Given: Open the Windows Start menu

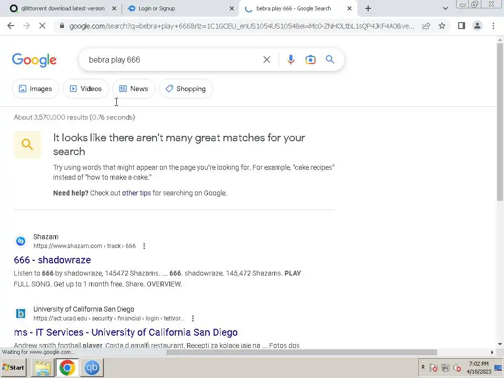Looking at the screenshot, I should [x=14, y=367].
